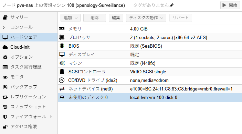Image resolution: width=242 pixels, height=134 pixels.
Task: Click the BIOS chip icon
Action: pos(62,46)
